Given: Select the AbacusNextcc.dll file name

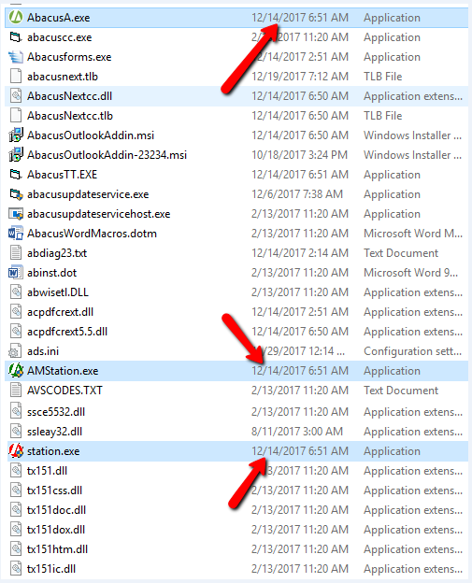Looking at the screenshot, I should click(69, 96).
